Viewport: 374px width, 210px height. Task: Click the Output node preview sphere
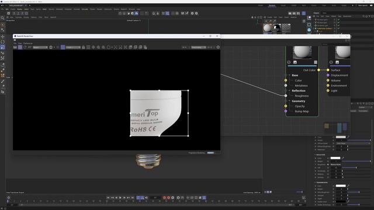click(x=343, y=52)
